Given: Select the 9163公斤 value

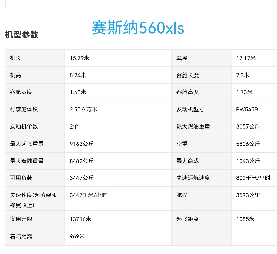Looking at the screenshot, I should 82,144.
